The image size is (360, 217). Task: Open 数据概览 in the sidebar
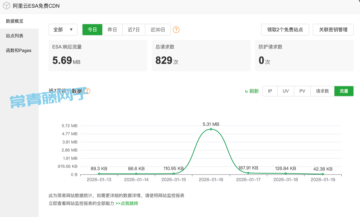tap(15, 21)
